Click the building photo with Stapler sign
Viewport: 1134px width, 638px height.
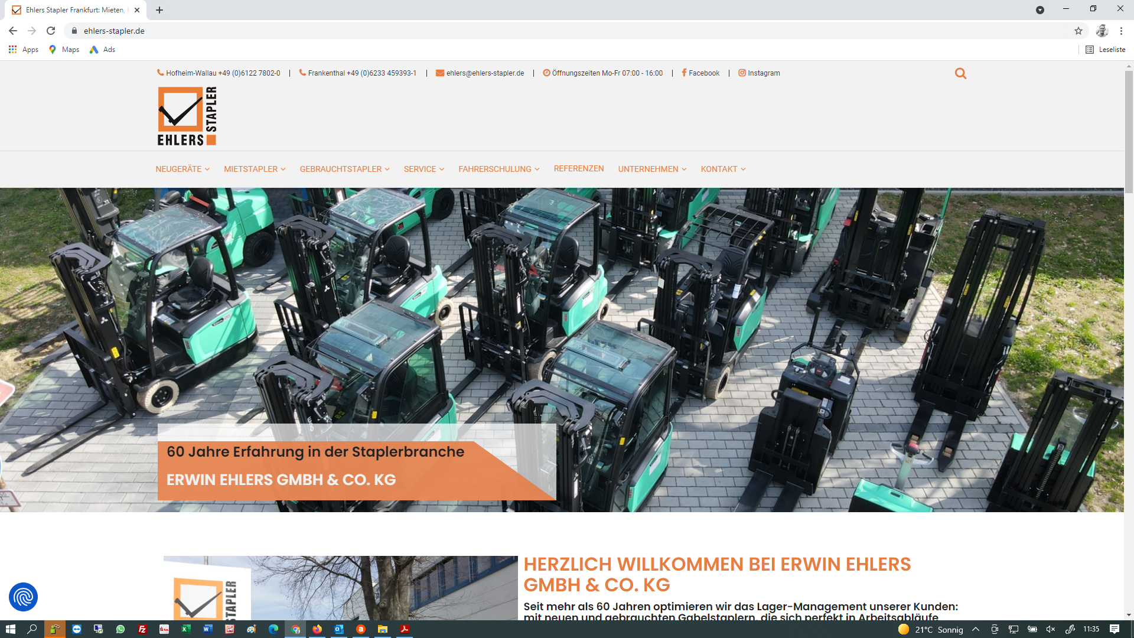pos(341,588)
